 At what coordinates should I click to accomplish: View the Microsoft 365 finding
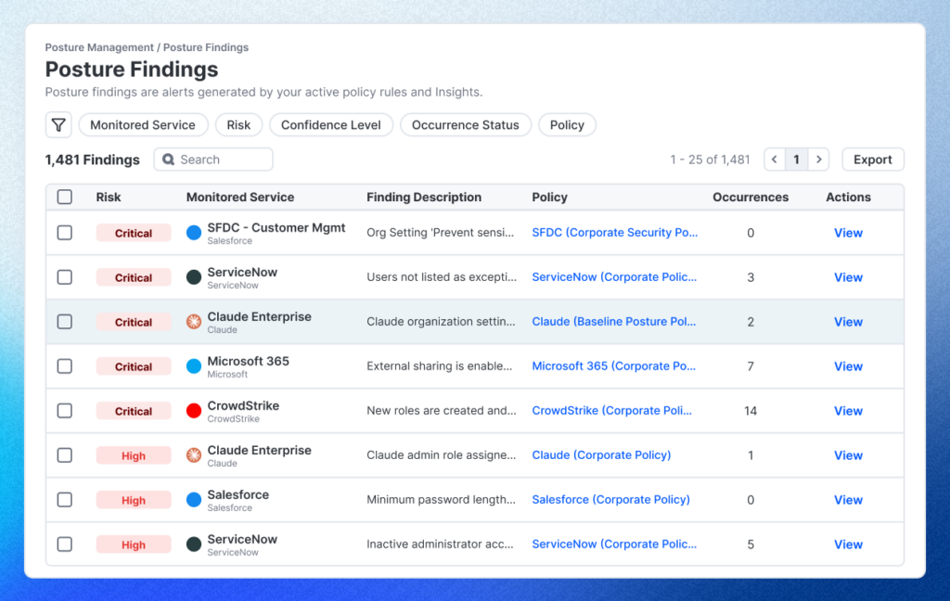tap(848, 366)
